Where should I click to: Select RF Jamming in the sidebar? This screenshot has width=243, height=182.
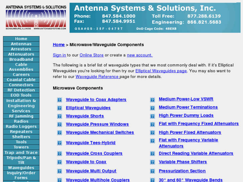21,116
